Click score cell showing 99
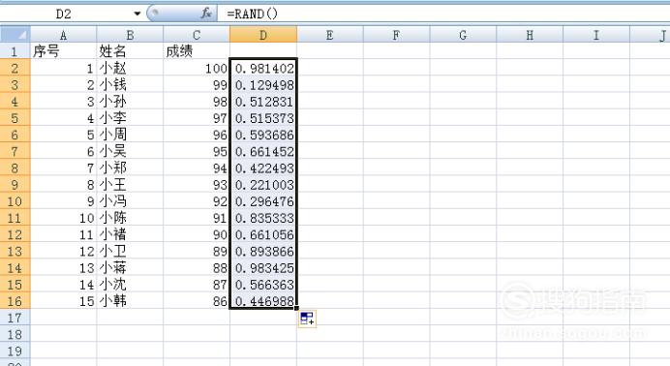The image size is (670, 366). tap(197, 84)
